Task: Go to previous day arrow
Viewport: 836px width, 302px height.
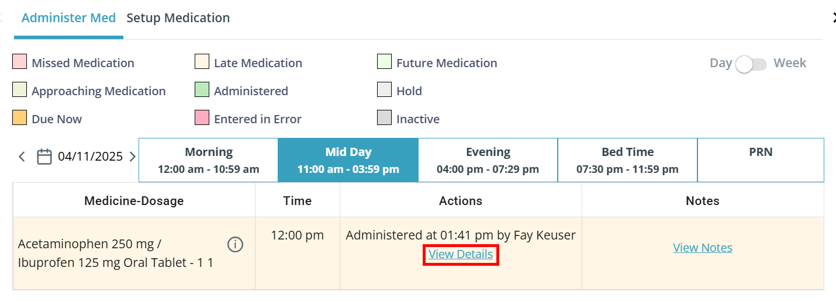Action: click(22, 157)
